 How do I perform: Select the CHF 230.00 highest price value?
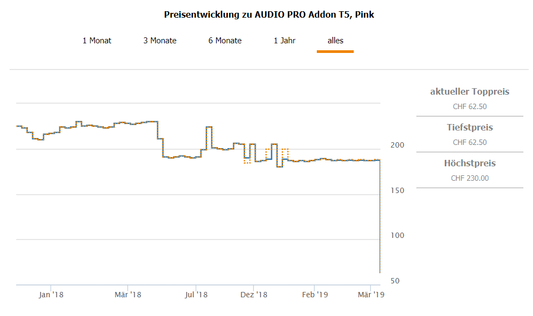[470, 179]
